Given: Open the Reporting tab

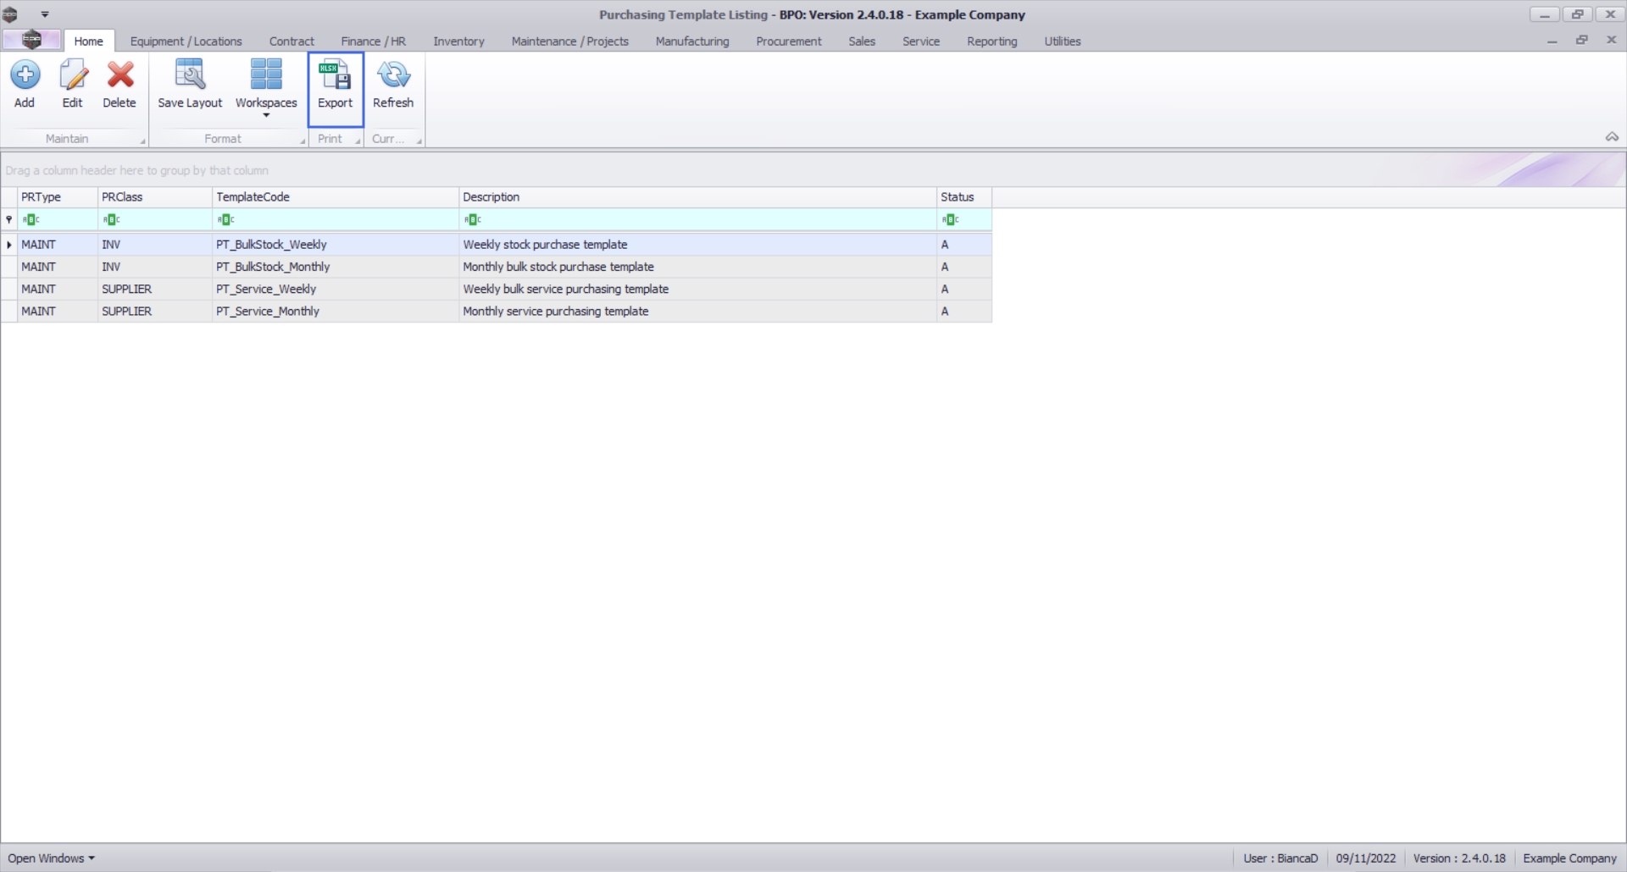Looking at the screenshot, I should tap(991, 41).
